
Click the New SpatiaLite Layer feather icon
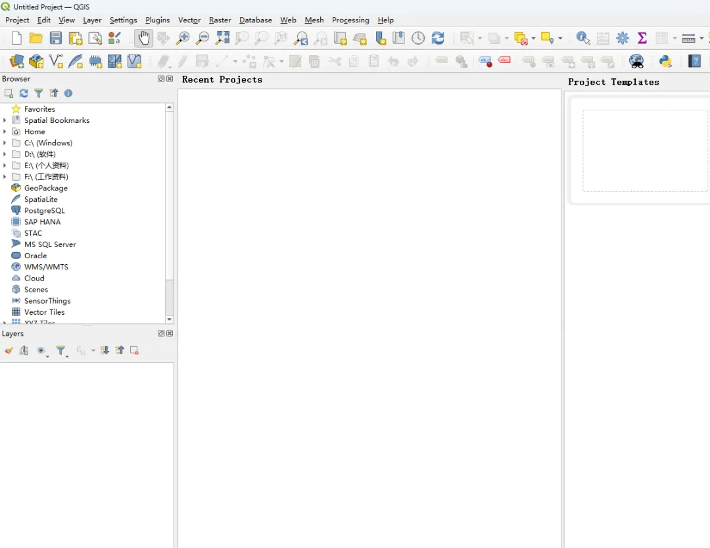[76, 61]
